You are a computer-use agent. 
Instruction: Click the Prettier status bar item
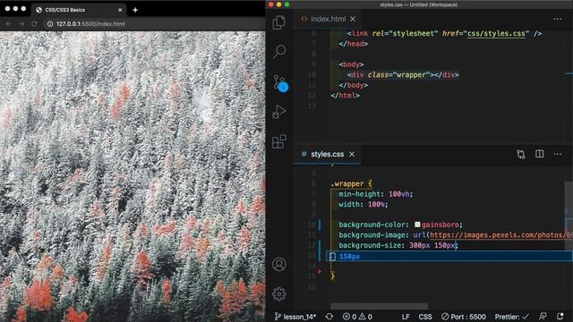511,317
